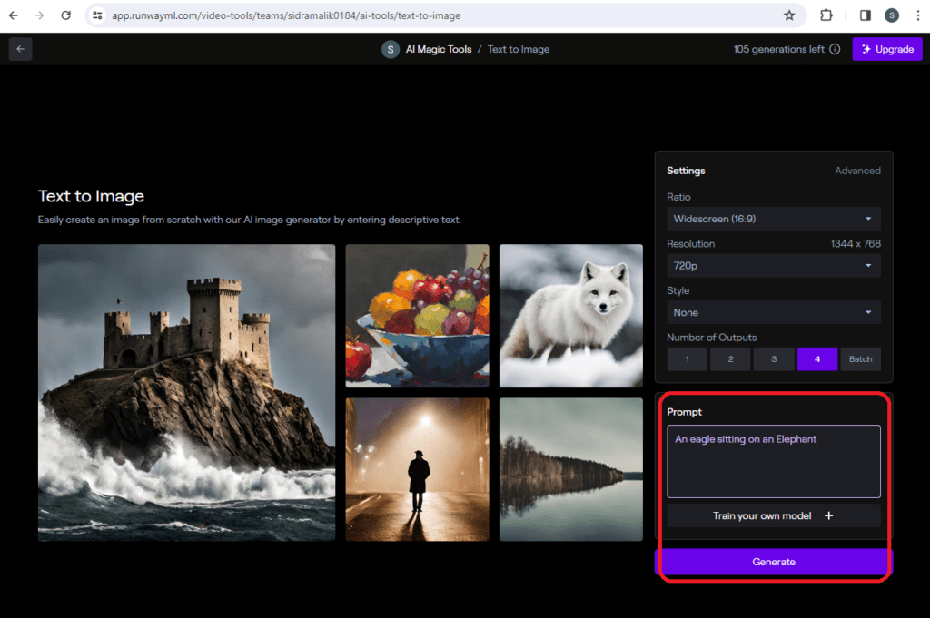Click the site information icon in address bar
This screenshot has width=930, height=618.
click(x=96, y=15)
